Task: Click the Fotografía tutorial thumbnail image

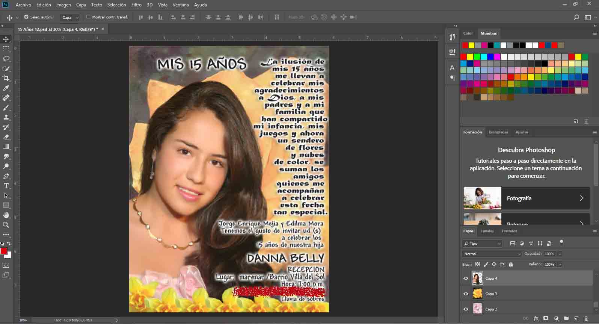Action: 483,198
